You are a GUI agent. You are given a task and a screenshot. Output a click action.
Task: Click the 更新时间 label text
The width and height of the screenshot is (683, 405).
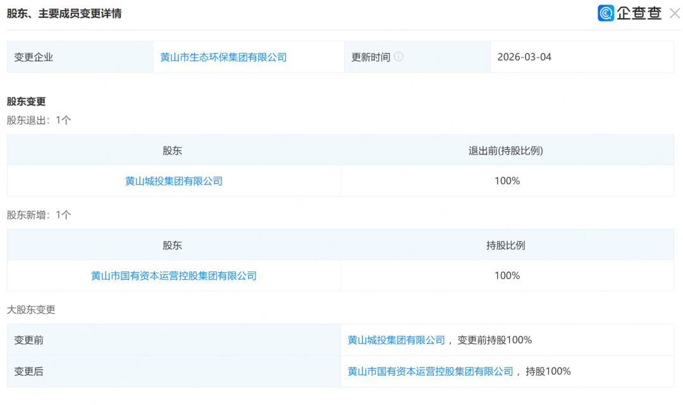(371, 57)
